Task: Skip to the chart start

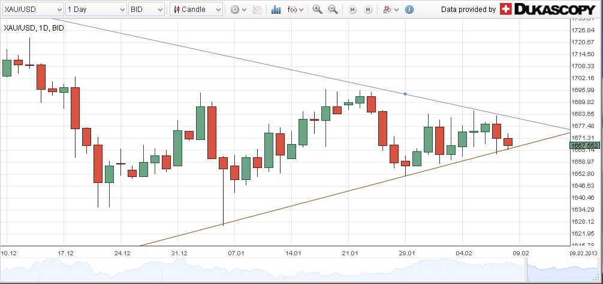Action: [x=353, y=10]
